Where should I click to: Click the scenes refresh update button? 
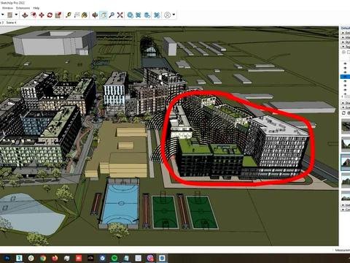343,113
